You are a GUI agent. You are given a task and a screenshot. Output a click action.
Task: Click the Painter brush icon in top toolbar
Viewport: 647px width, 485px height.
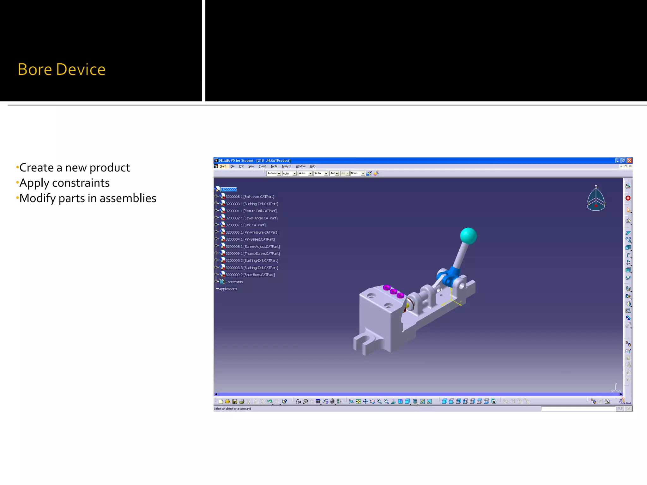click(369, 173)
